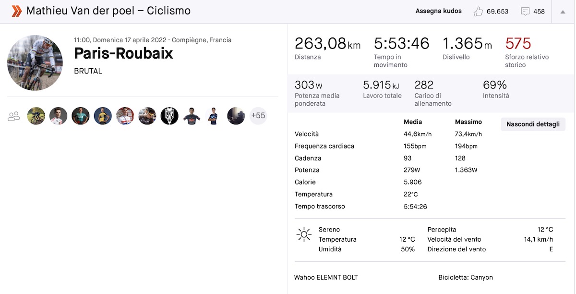This screenshot has height=294, width=576.
Task: Click the Assegna kudos label
Action: pyautogui.click(x=438, y=11)
